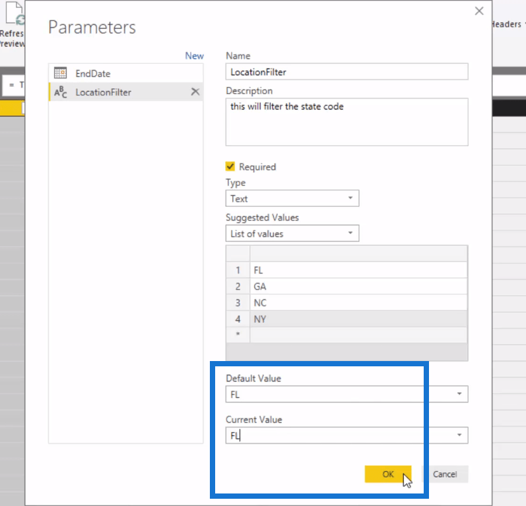
Task: Toggle the Required checkbox
Action: pyautogui.click(x=230, y=167)
